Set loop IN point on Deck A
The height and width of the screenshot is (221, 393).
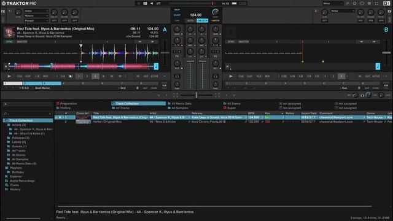pos(138,76)
